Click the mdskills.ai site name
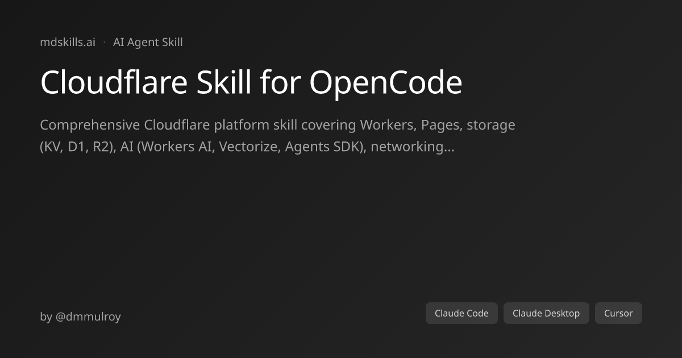The image size is (682, 358). tap(68, 42)
